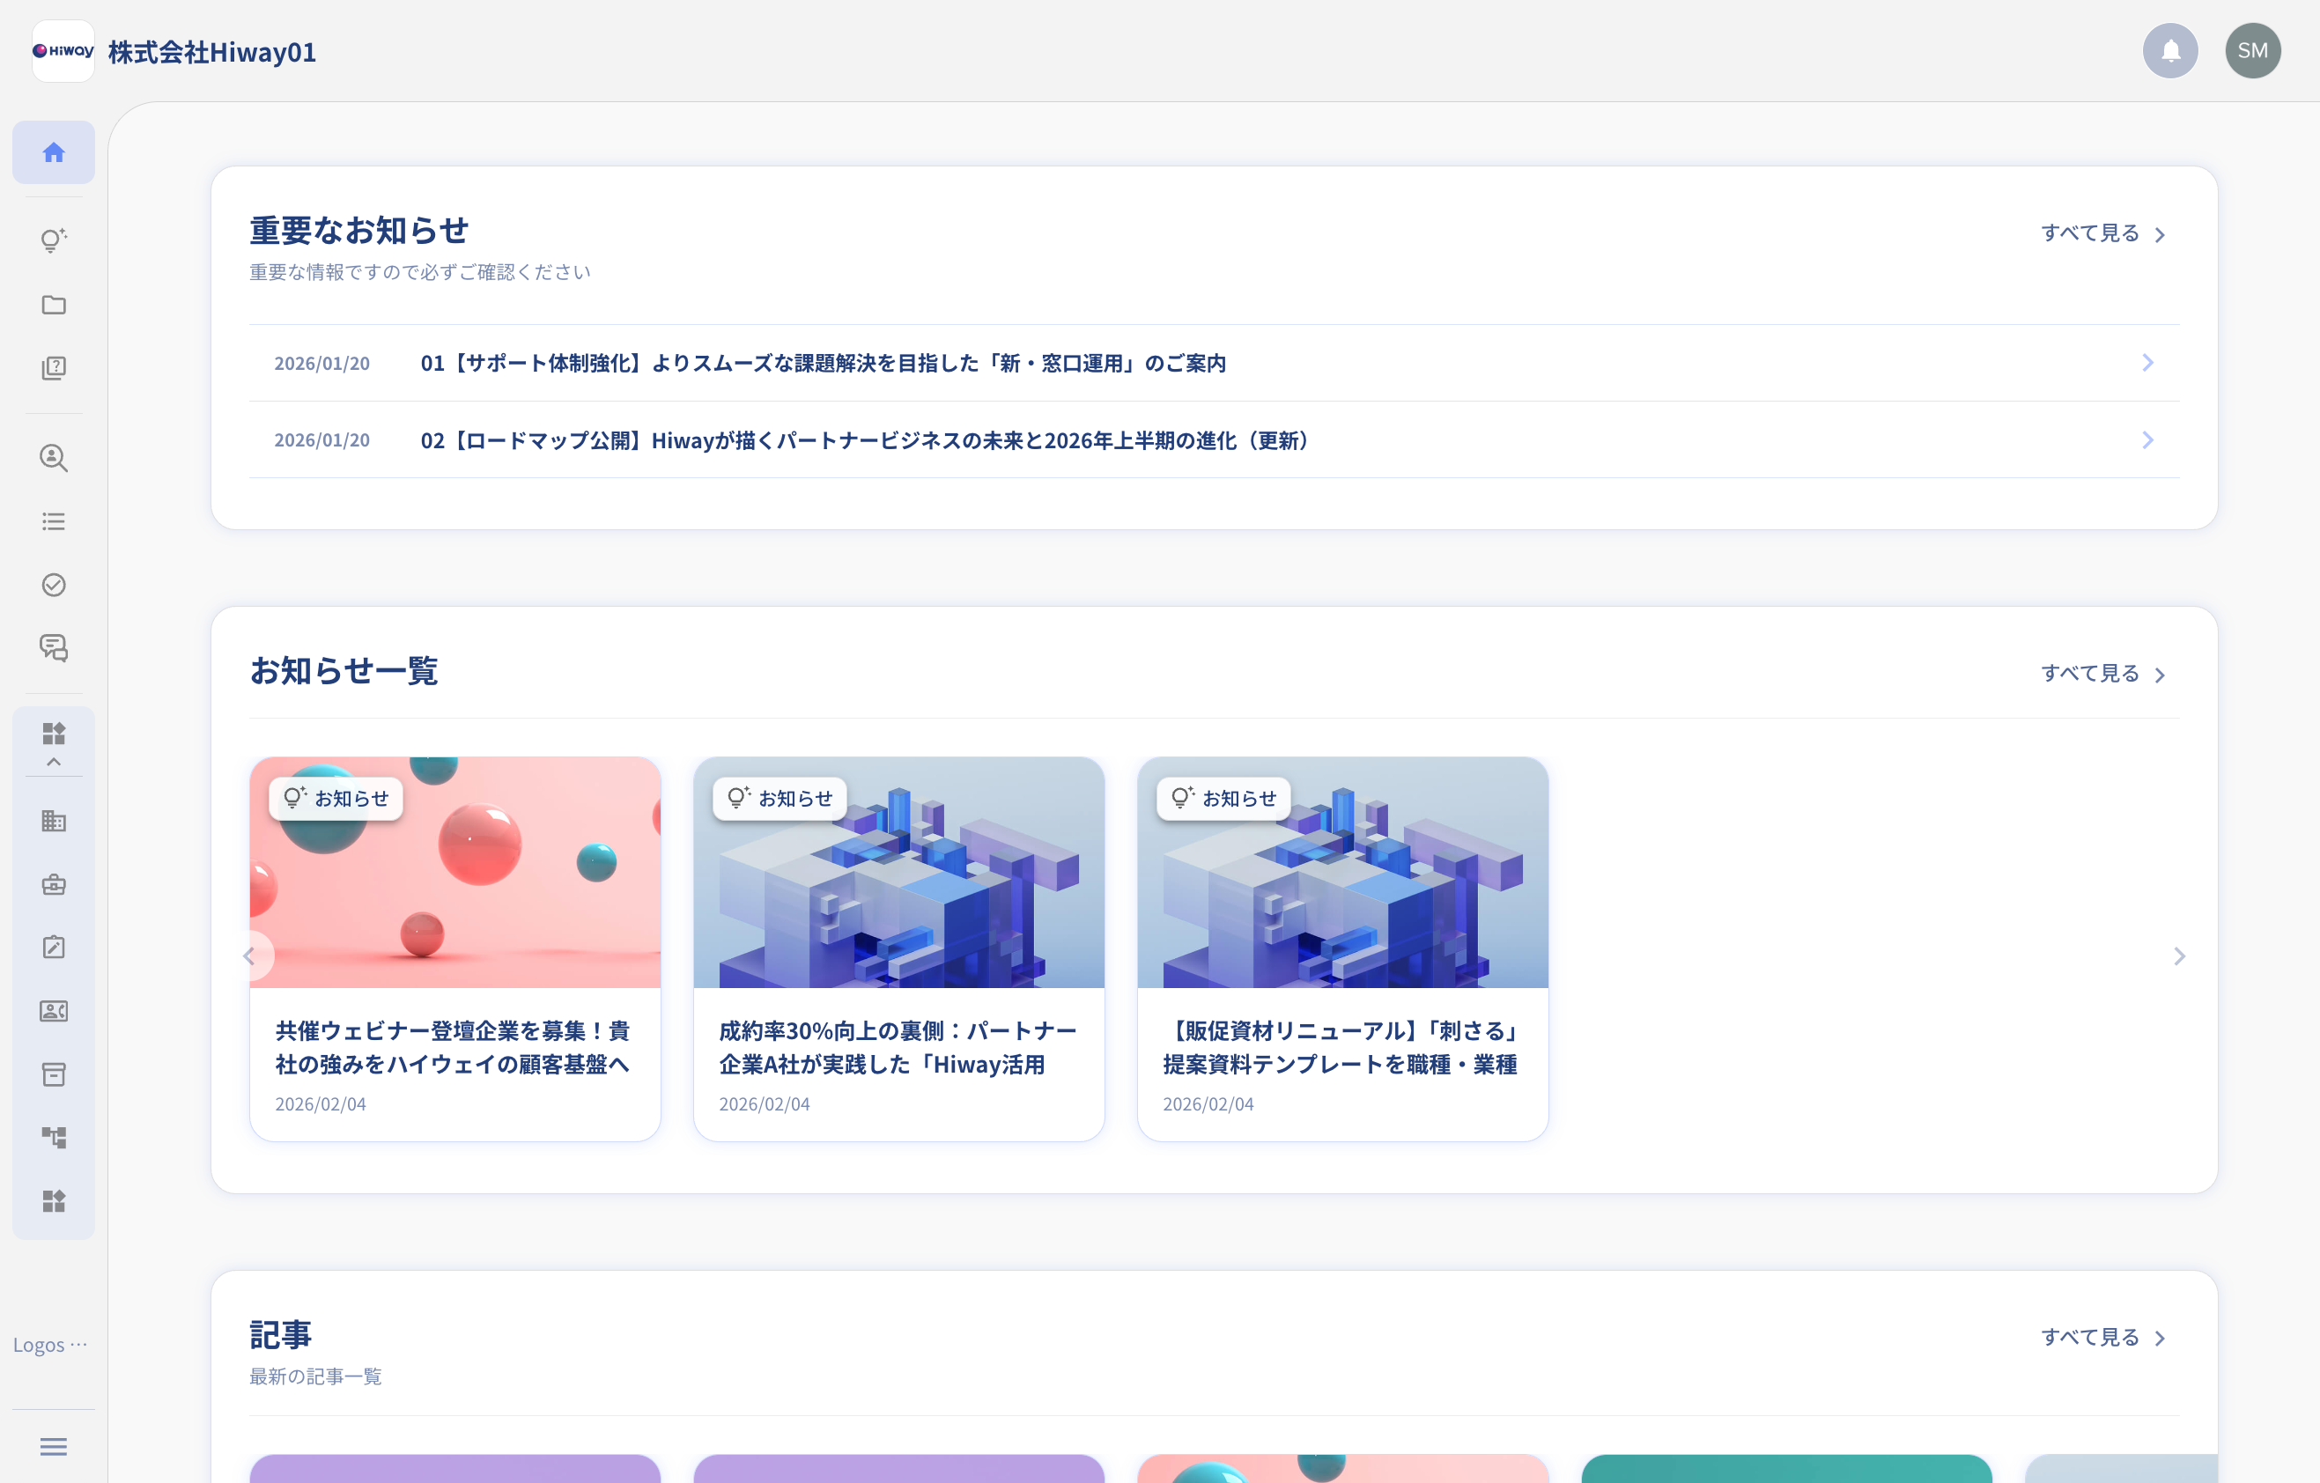Go to the Home icon in the sidebar
Image resolution: width=2320 pixels, height=1483 pixels.
pyautogui.click(x=54, y=152)
